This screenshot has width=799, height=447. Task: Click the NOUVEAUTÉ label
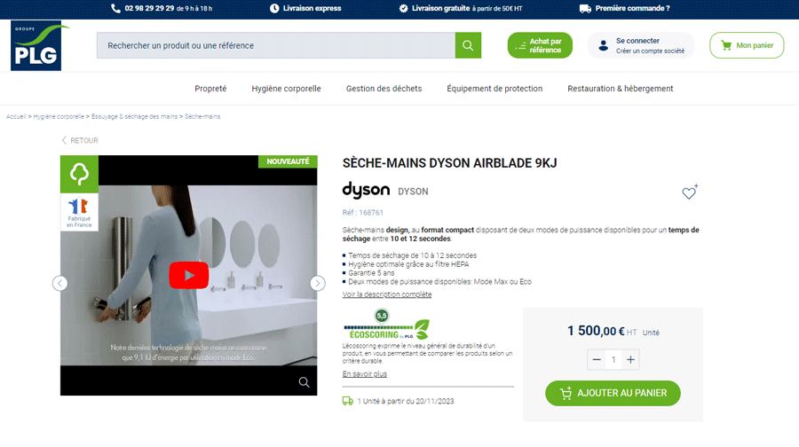point(288,161)
